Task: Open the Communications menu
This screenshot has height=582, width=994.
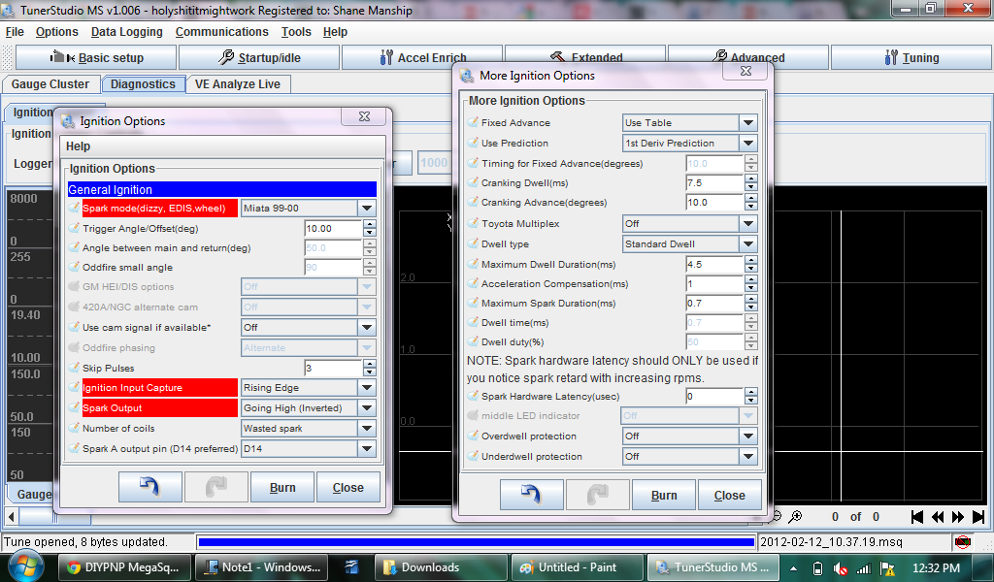Action: click(x=222, y=32)
